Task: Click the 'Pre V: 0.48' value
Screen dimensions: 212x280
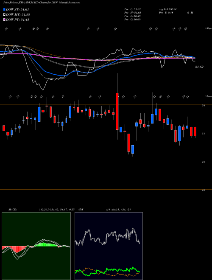Action: click(166, 13)
